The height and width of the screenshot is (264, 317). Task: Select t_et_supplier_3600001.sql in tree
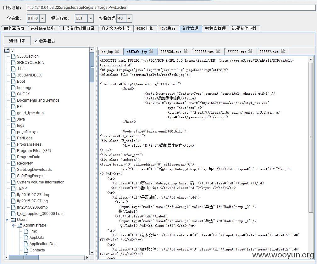[x=40, y=213]
